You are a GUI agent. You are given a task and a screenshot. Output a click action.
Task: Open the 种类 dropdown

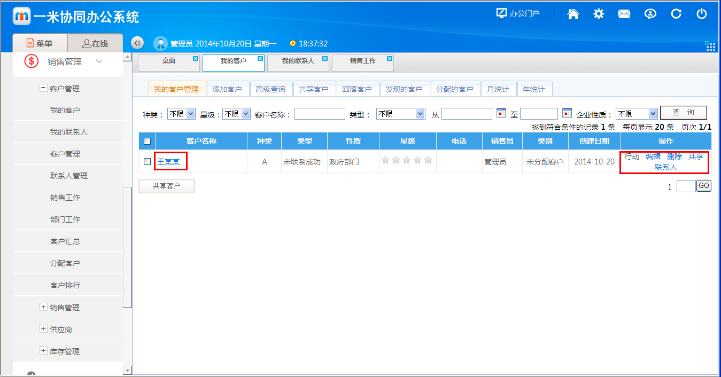click(x=182, y=114)
